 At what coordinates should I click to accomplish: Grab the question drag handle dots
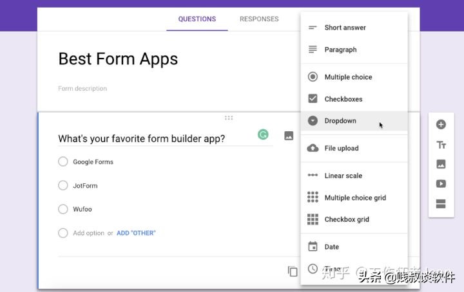pos(229,118)
